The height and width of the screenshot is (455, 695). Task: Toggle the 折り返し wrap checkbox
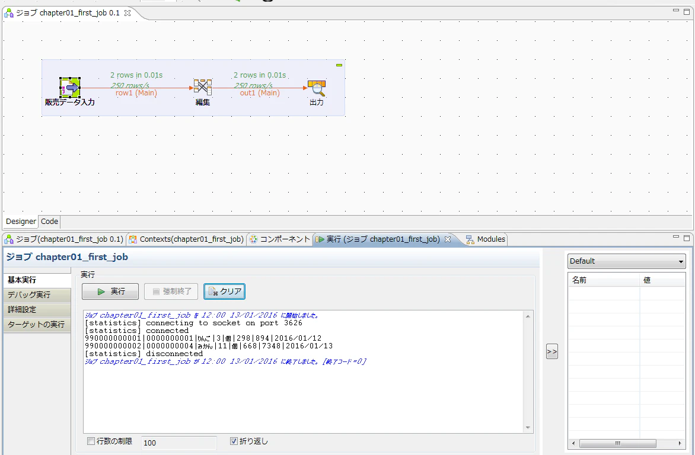pos(234,441)
